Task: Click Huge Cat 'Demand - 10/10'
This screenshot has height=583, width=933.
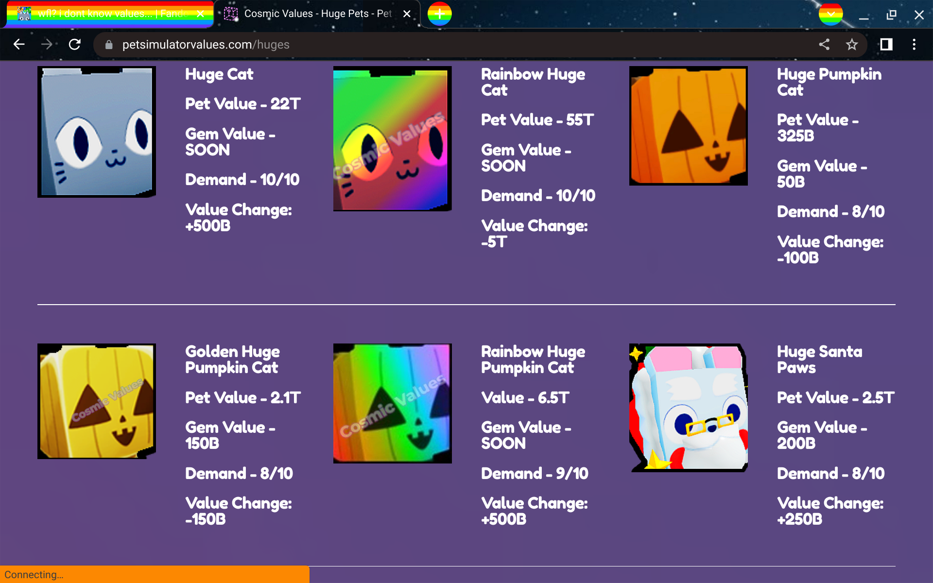Action: pos(242,180)
